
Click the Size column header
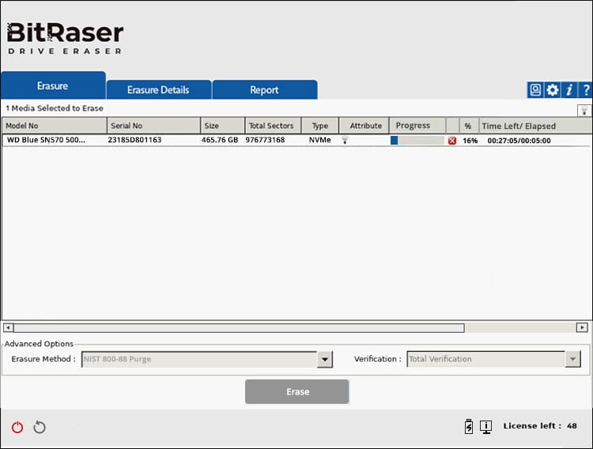pyautogui.click(x=222, y=126)
